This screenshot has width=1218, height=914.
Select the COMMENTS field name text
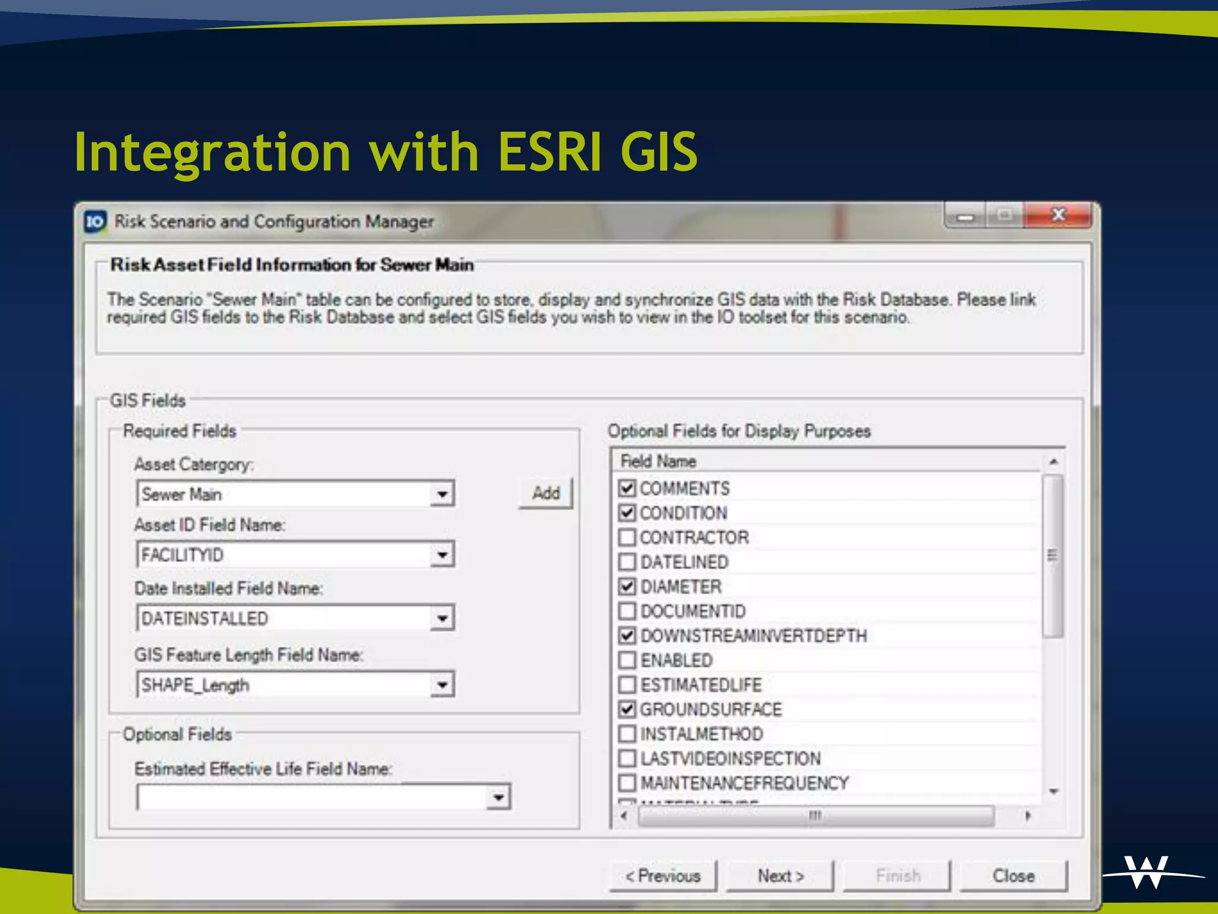(685, 489)
